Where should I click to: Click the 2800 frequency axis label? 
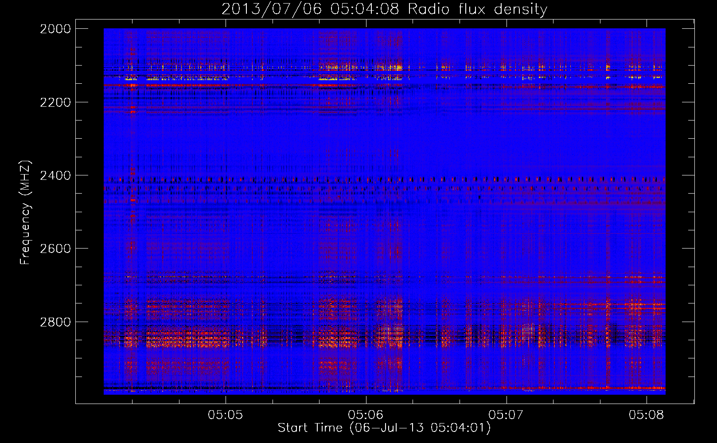click(55, 322)
